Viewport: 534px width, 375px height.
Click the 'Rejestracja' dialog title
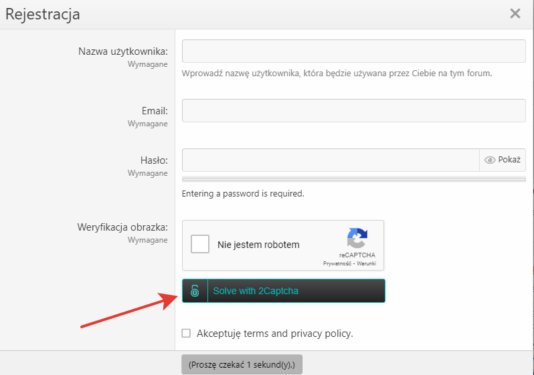coord(43,14)
